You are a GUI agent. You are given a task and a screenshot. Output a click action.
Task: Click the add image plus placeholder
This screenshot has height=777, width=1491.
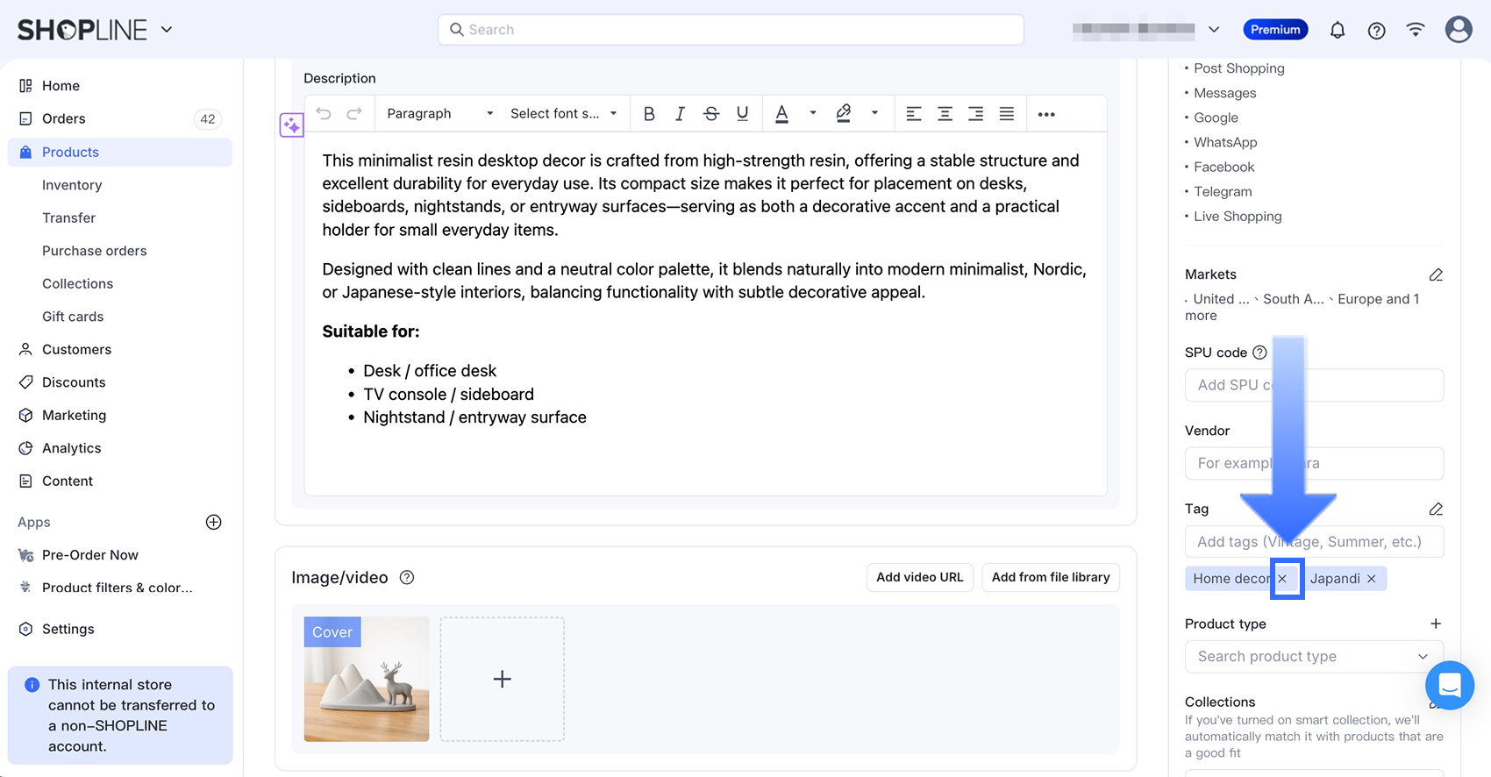[x=502, y=679]
